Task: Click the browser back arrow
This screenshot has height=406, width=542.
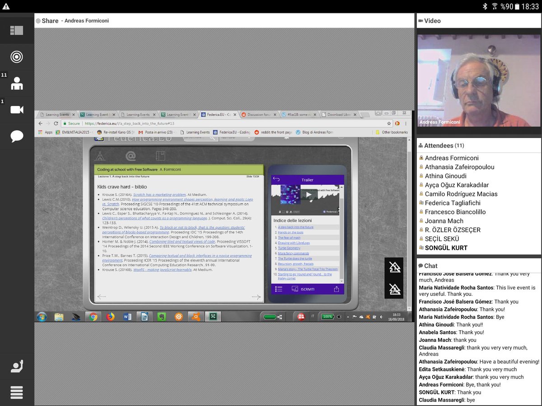Action: click(41, 123)
